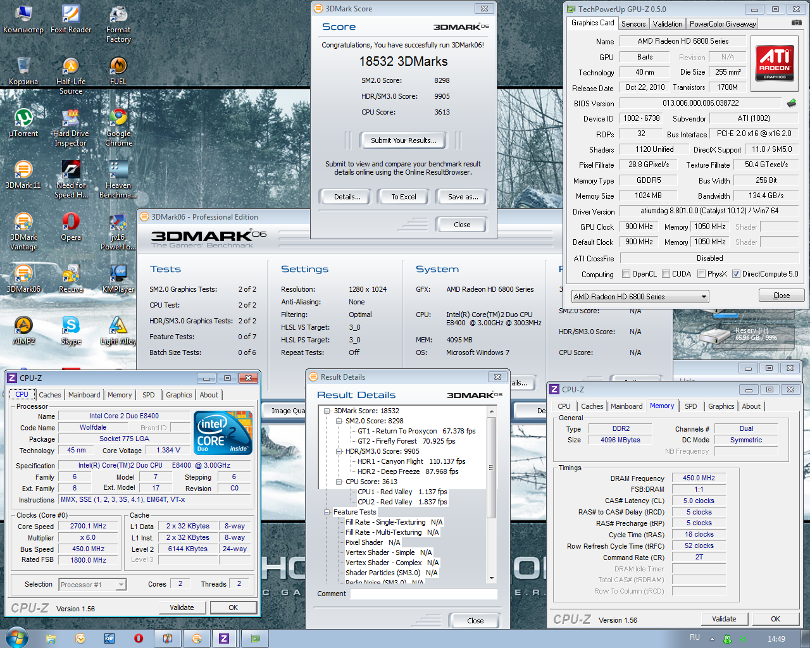
Task: Click the Result Details scrollbar thumb
Action: point(492,467)
